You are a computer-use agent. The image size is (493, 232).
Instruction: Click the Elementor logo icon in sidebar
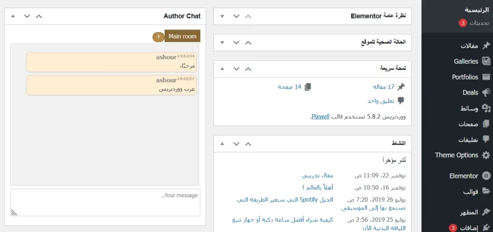pyautogui.click(x=486, y=176)
